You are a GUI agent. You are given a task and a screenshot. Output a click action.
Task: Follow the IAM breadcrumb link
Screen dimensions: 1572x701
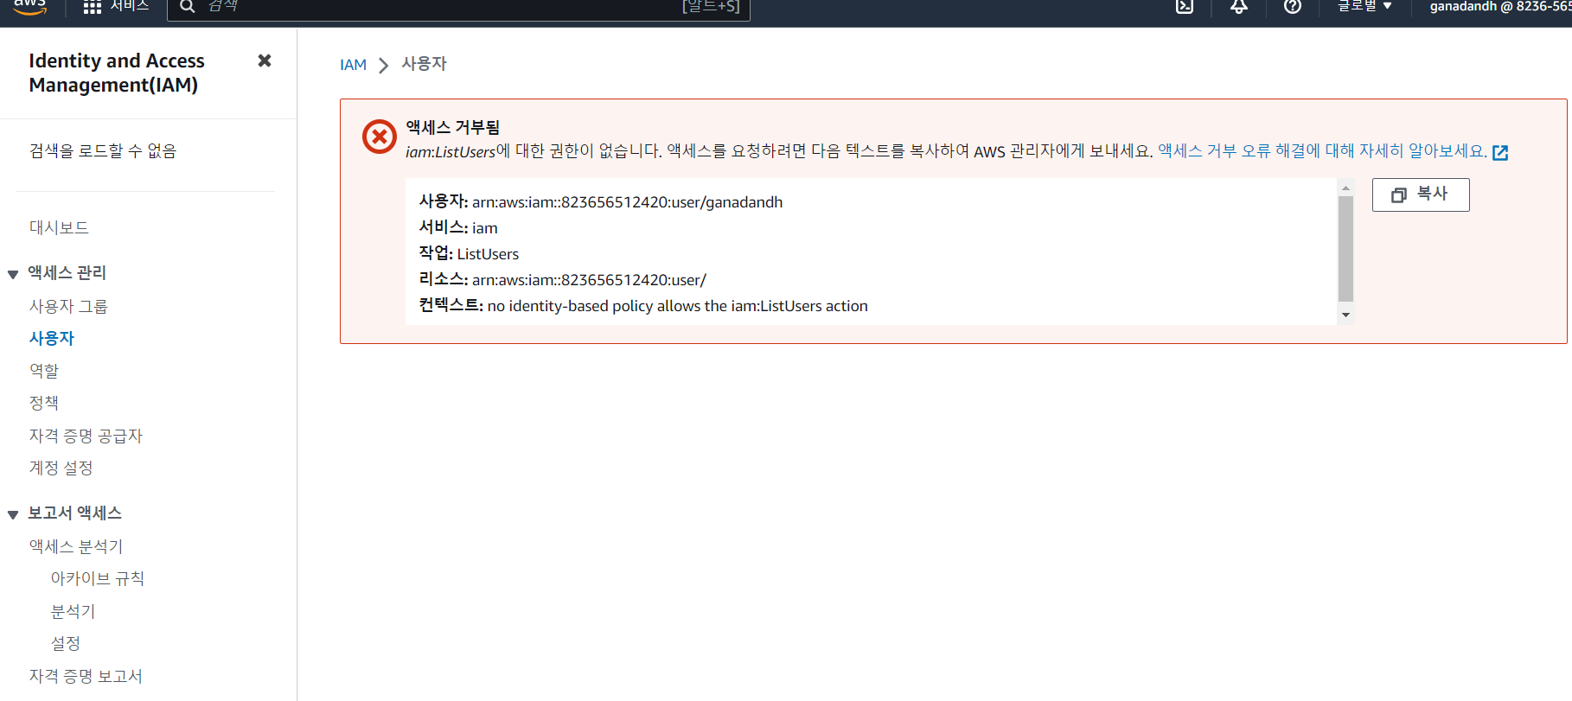point(353,65)
